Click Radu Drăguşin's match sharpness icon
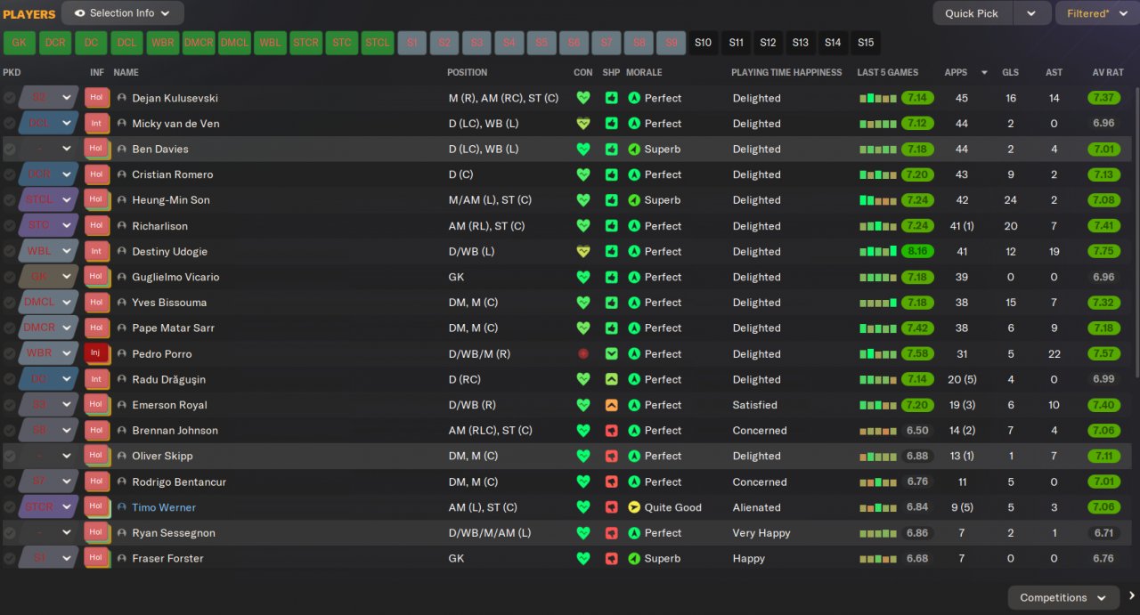The width and height of the screenshot is (1140, 615). (611, 380)
